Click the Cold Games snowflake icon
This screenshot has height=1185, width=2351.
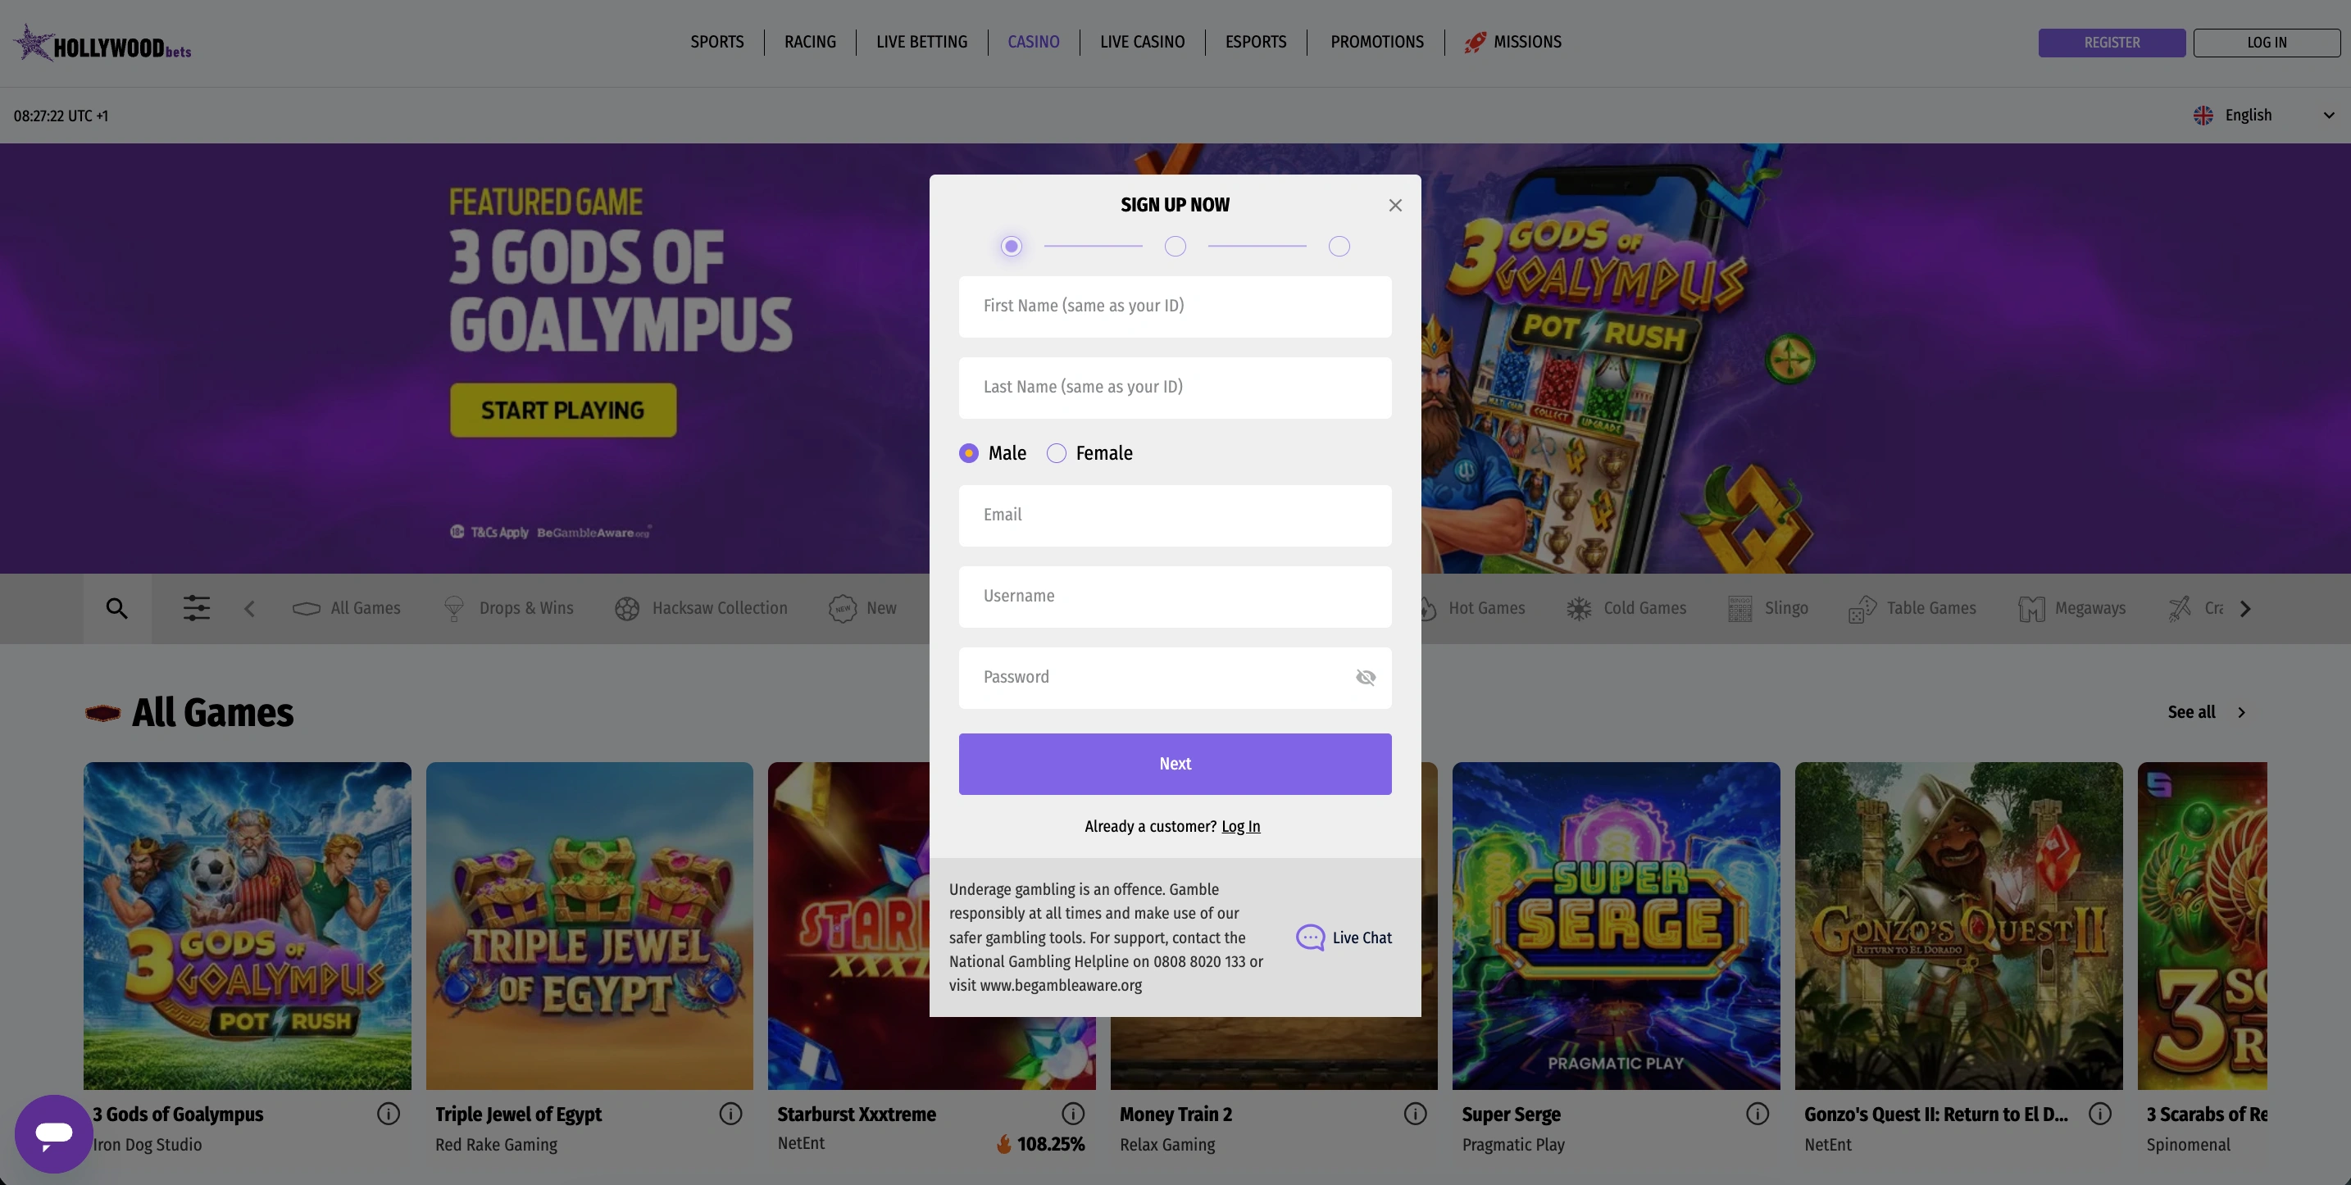click(x=1579, y=608)
